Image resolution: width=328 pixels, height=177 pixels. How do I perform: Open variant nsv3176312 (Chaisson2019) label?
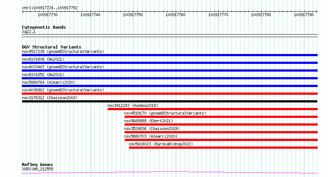[50, 98]
